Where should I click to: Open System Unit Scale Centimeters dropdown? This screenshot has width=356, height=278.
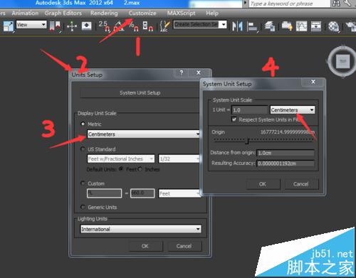(x=293, y=110)
